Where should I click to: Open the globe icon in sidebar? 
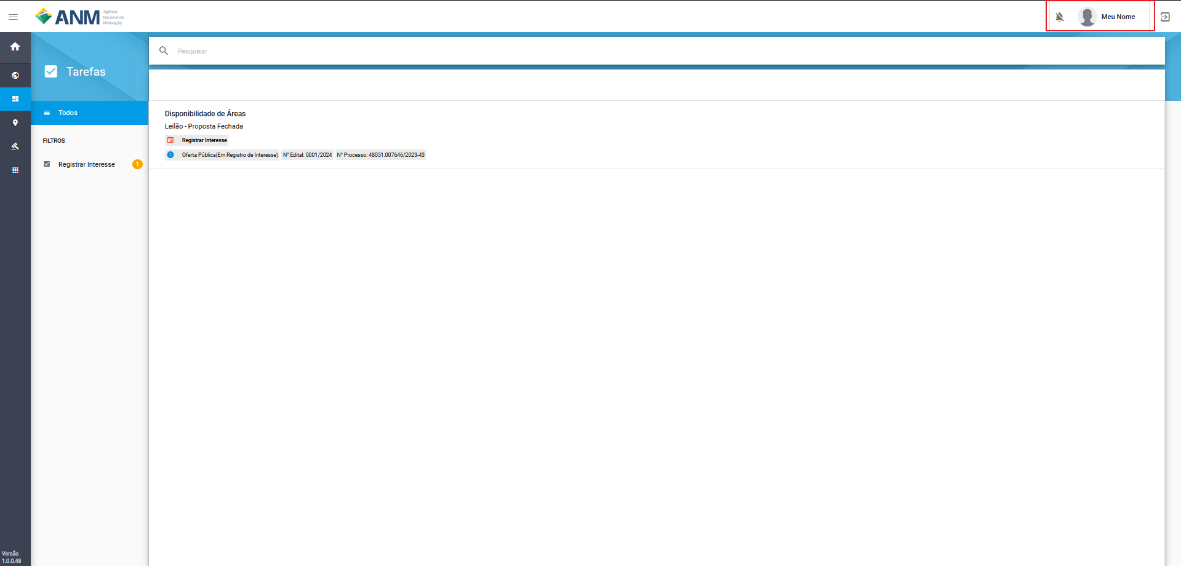[x=15, y=76]
